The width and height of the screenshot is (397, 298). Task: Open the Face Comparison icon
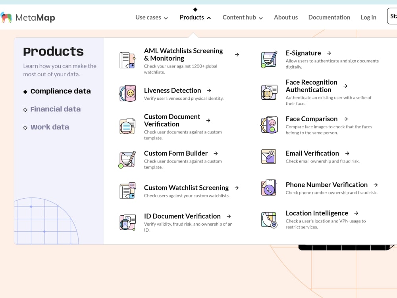[269, 125]
